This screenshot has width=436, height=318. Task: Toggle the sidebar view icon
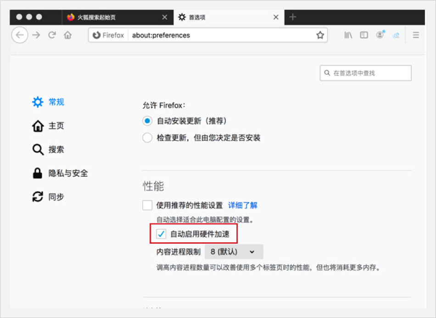[x=364, y=35]
